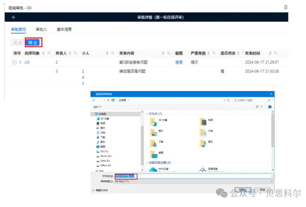Click the up-one-level arrow in save dialog
Viewport: 306px width, 207px height.
108,101
